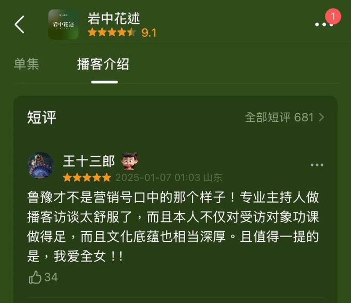The image size is (351, 303).
Task: Switch to the 单集 tab
Action: point(27,64)
